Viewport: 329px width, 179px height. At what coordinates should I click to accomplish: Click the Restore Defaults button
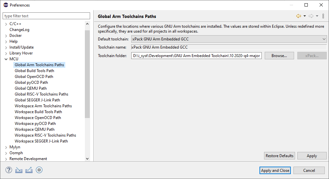(x=279, y=156)
